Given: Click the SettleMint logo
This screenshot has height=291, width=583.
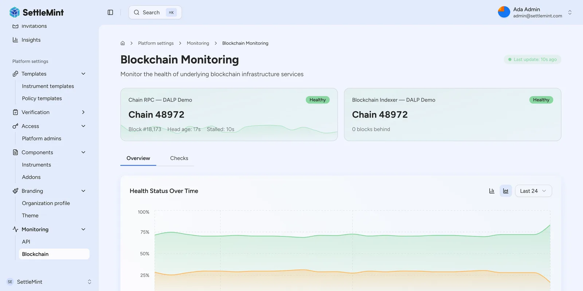Looking at the screenshot, I should (36, 12).
